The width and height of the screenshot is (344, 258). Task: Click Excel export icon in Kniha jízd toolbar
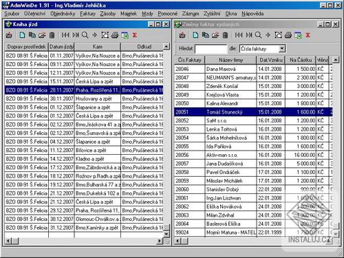point(125,35)
